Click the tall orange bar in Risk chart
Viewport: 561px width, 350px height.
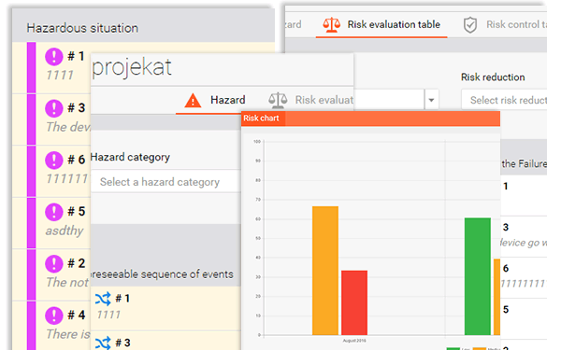tap(325, 271)
